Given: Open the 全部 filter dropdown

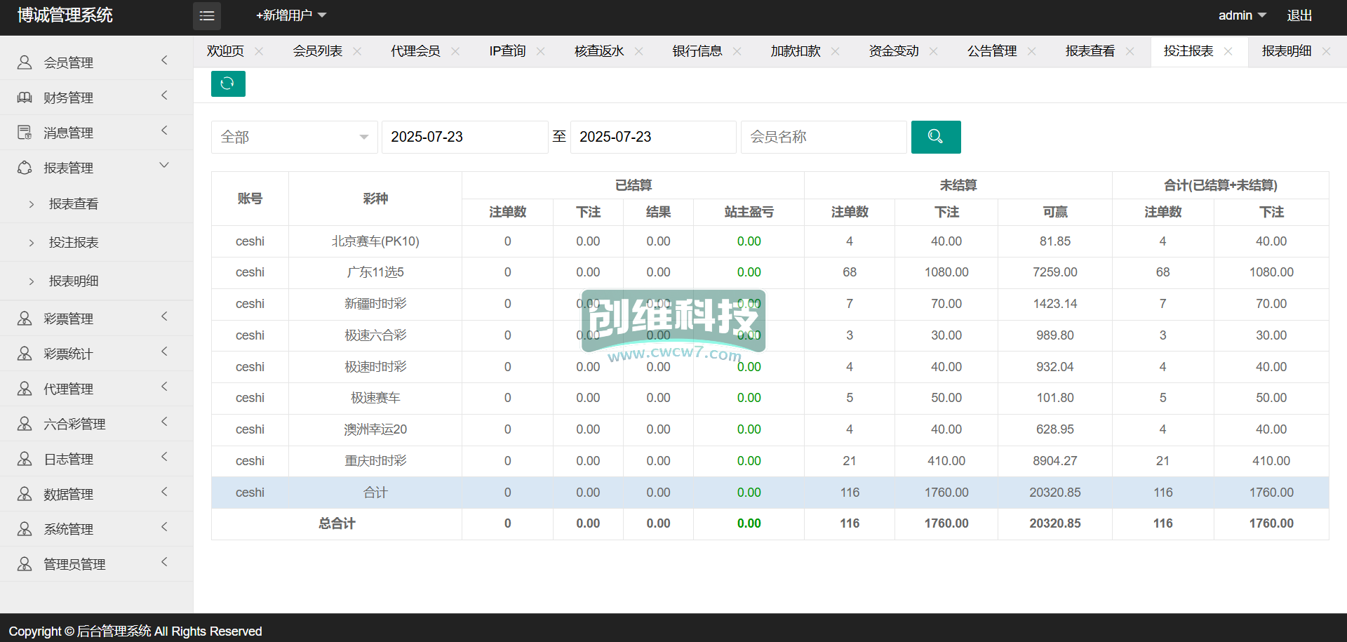Looking at the screenshot, I should [294, 137].
